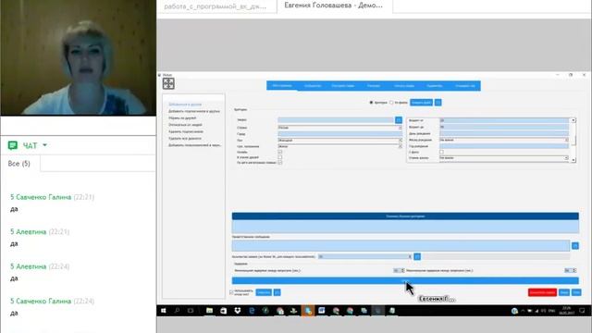Open File Explorer from taskbar
This screenshot has width=592, height=333.
[x=210, y=311]
